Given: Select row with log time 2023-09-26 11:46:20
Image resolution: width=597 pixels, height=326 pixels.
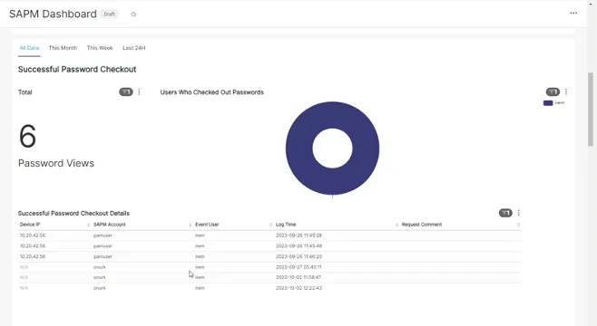Looking at the screenshot, I should point(269,257).
